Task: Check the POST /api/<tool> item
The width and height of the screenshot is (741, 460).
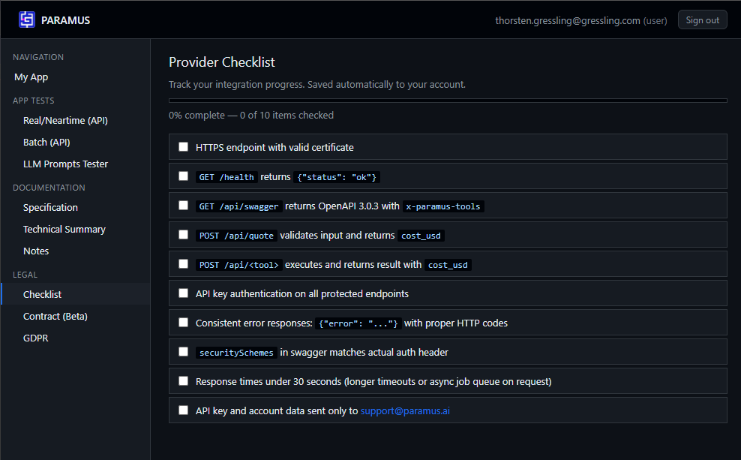Action: click(x=183, y=264)
